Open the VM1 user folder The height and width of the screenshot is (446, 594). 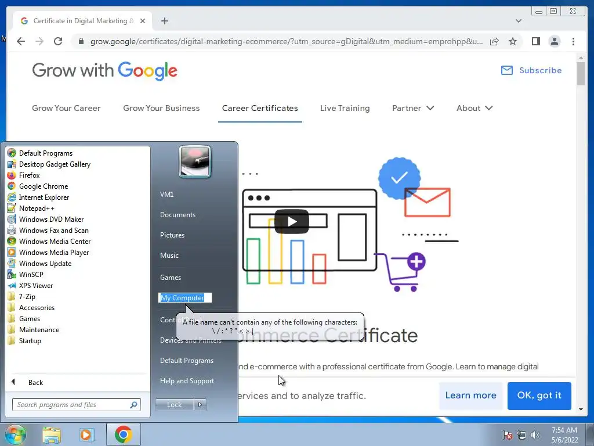[x=166, y=194]
